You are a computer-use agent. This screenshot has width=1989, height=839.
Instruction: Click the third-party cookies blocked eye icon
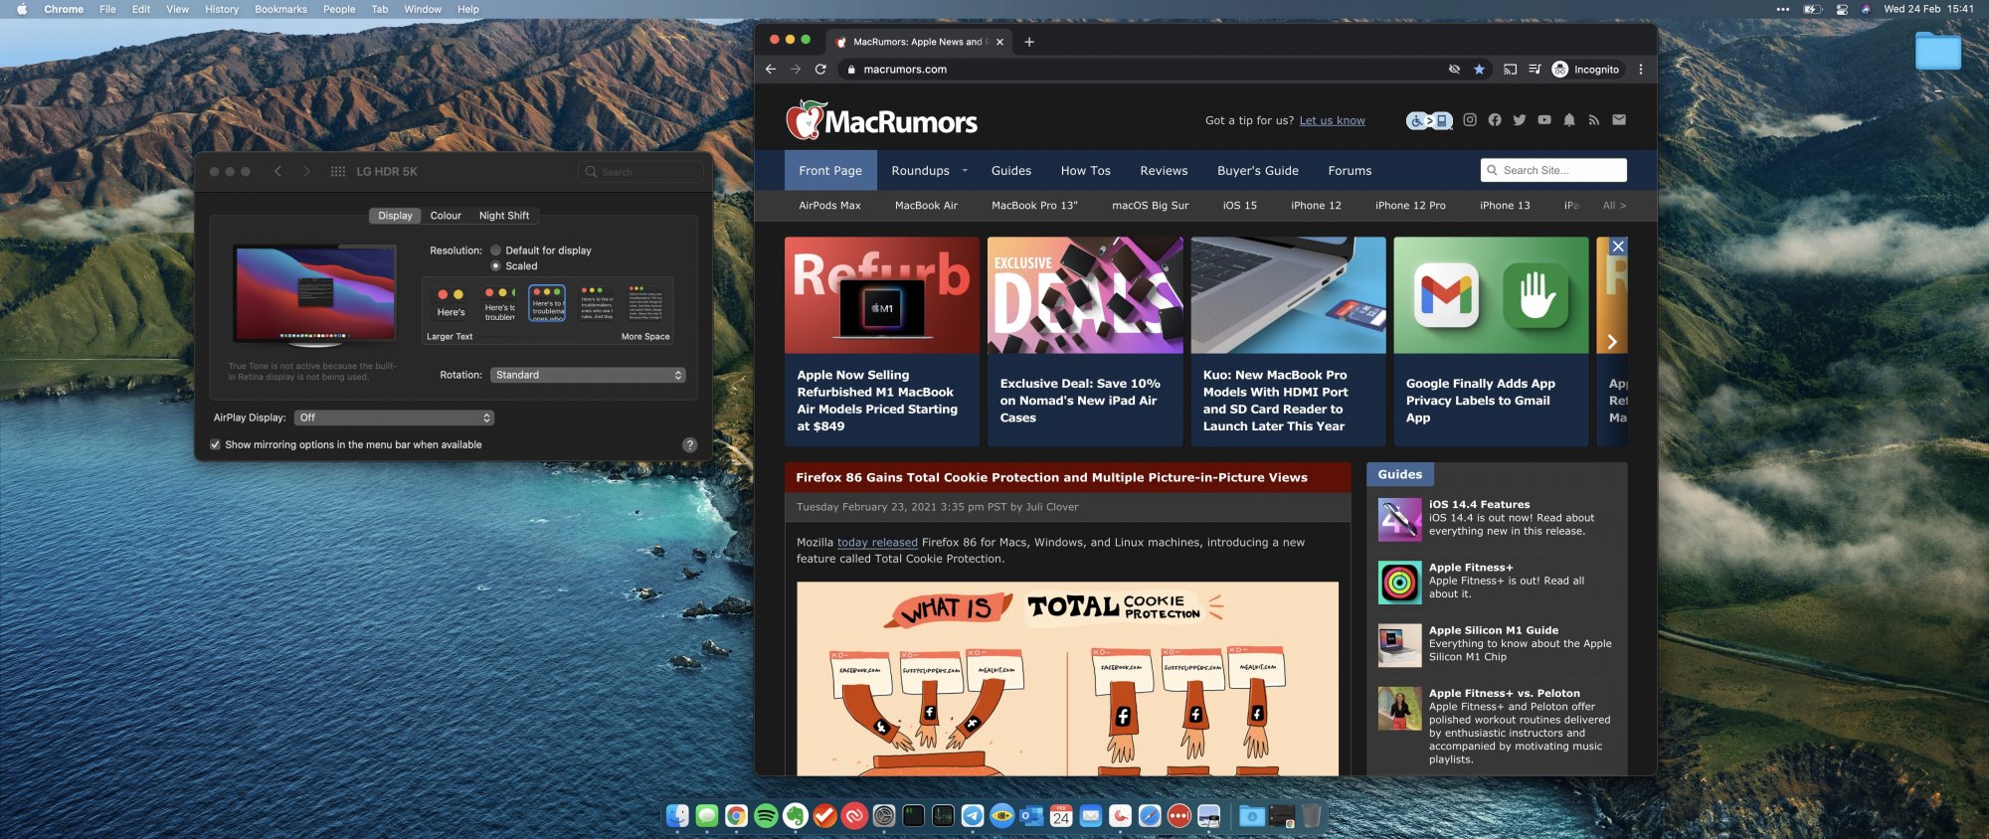pos(1454,70)
